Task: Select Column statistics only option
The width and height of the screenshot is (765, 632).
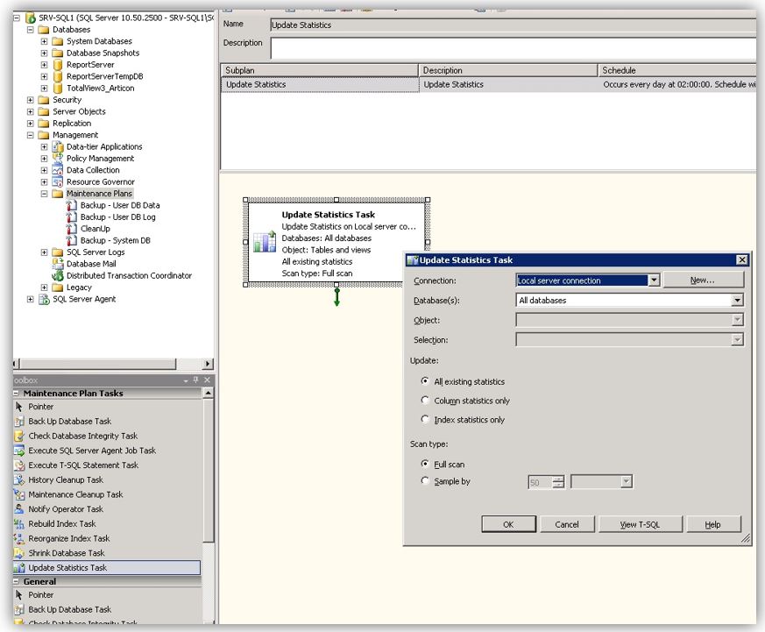Action: click(425, 401)
